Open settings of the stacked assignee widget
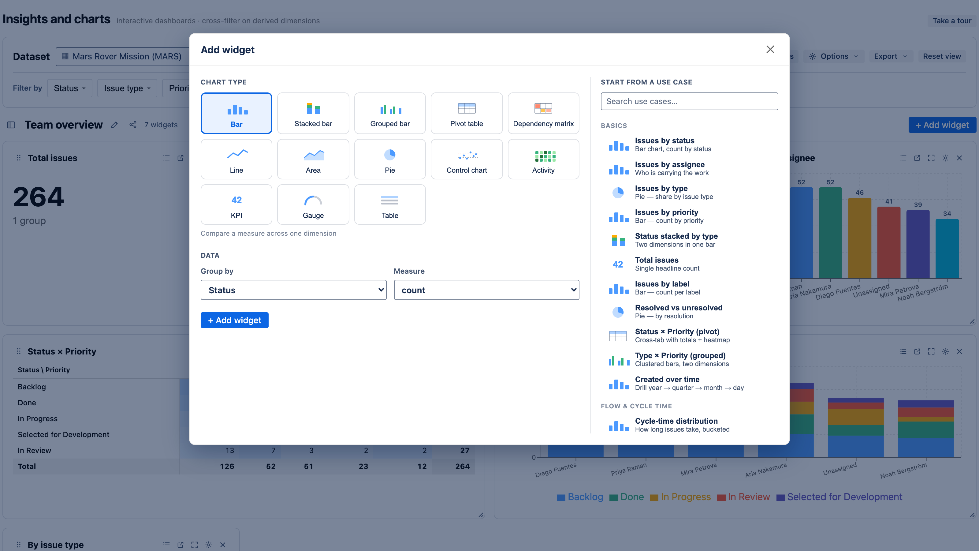The width and height of the screenshot is (979, 551). point(945,351)
